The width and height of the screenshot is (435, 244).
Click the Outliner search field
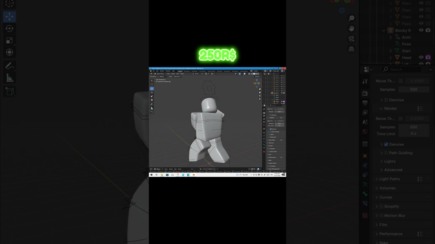point(279,74)
